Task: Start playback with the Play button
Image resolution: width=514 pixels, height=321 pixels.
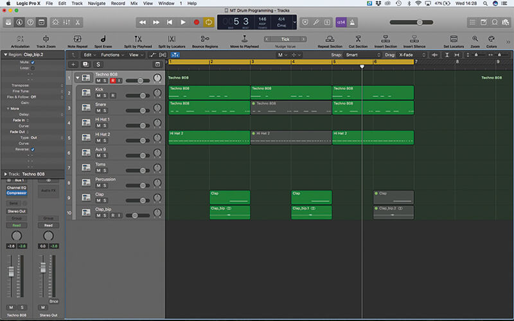Action: pos(183,22)
